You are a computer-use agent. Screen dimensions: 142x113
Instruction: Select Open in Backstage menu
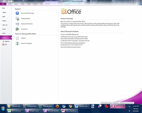pos(6,12)
